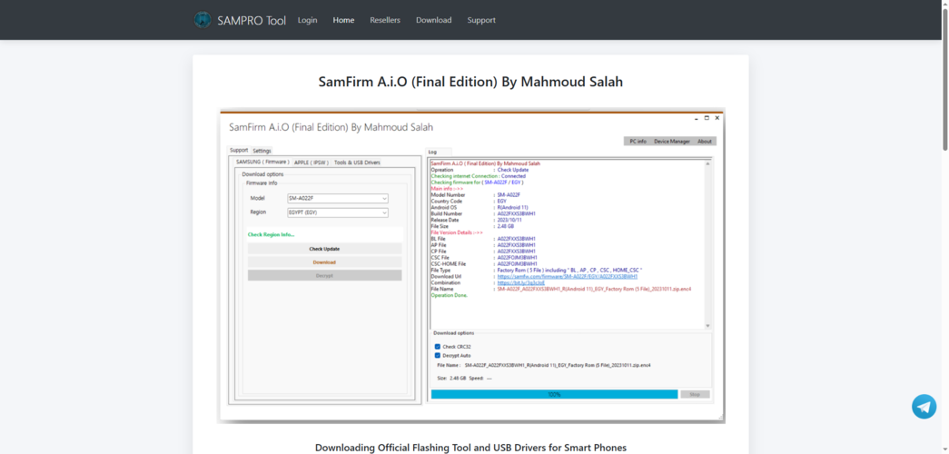
Task: Click the browser page vertical scrollbar
Action: pos(944,79)
